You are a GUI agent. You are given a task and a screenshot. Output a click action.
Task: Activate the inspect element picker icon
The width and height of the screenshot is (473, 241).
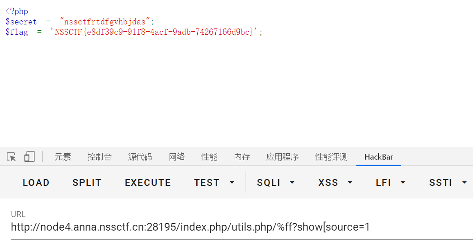click(x=12, y=157)
